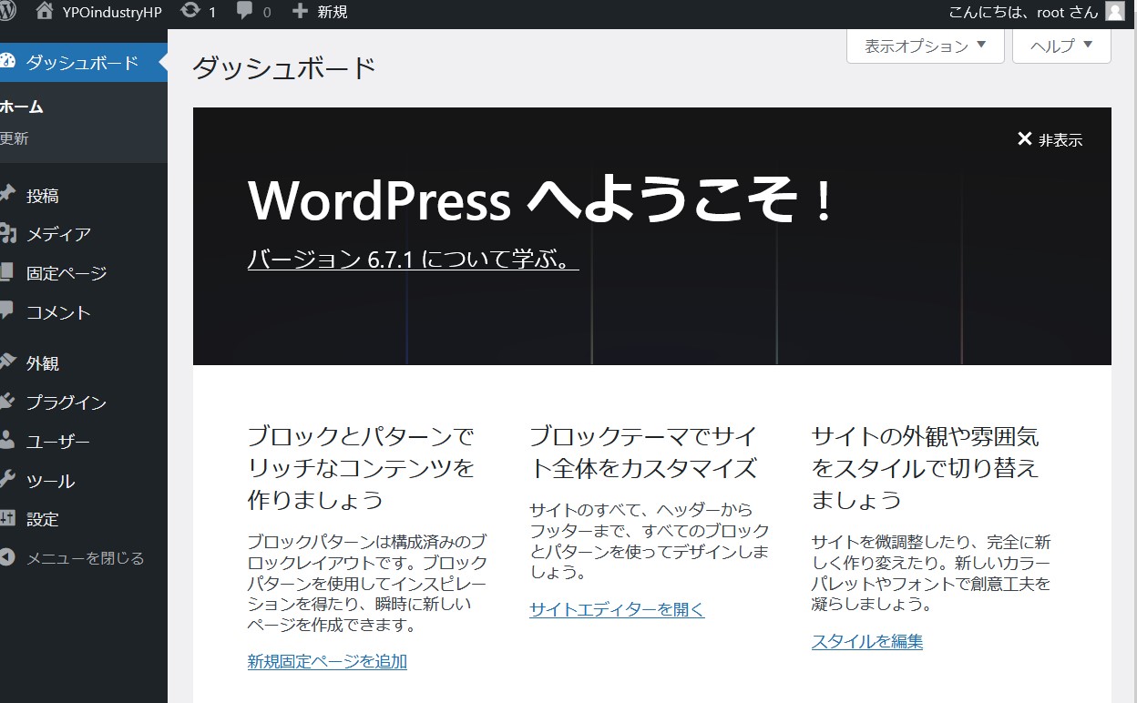Image resolution: width=1137 pixels, height=703 pixels.
Task: Collapse sidebar with メニューを閉じる
Action: [84, 558]
